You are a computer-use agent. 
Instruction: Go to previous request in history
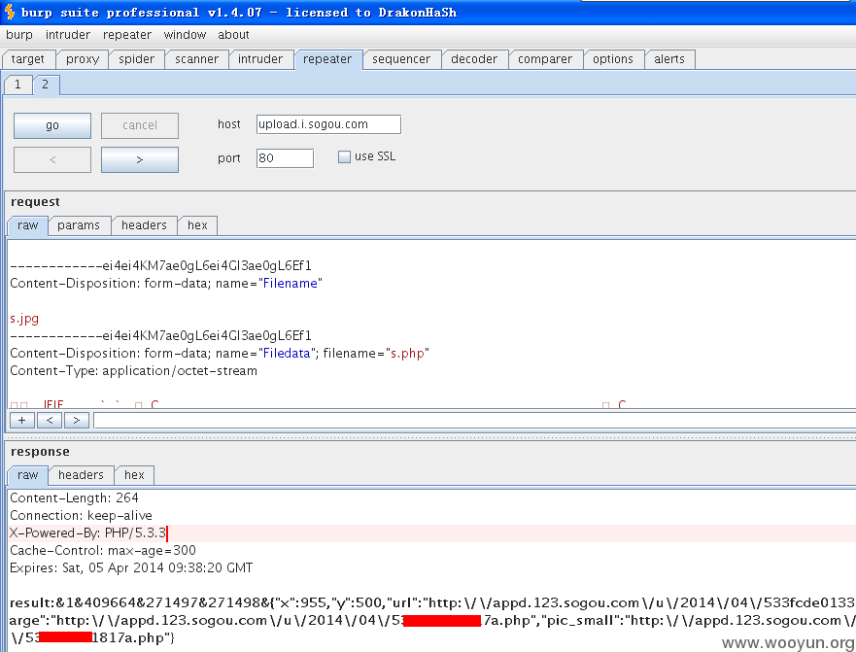(x=52, y=160)
